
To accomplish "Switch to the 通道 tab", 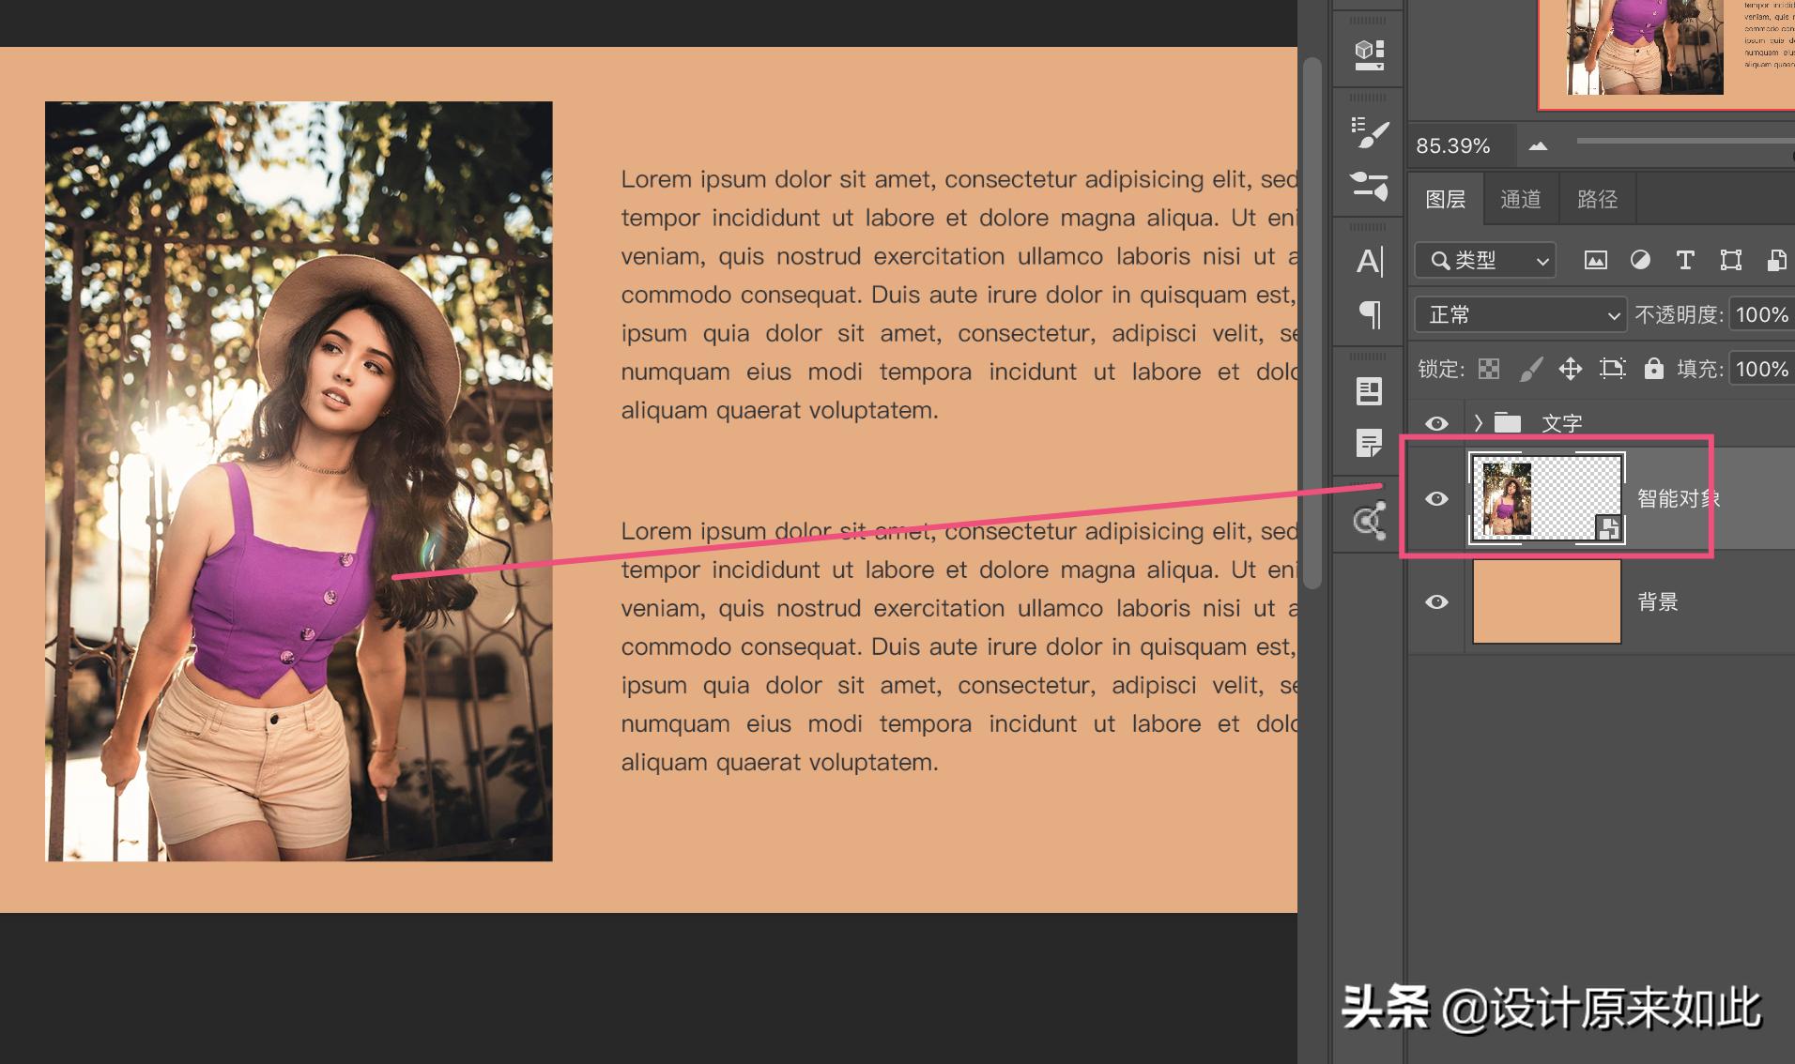I will [1520, 198].
